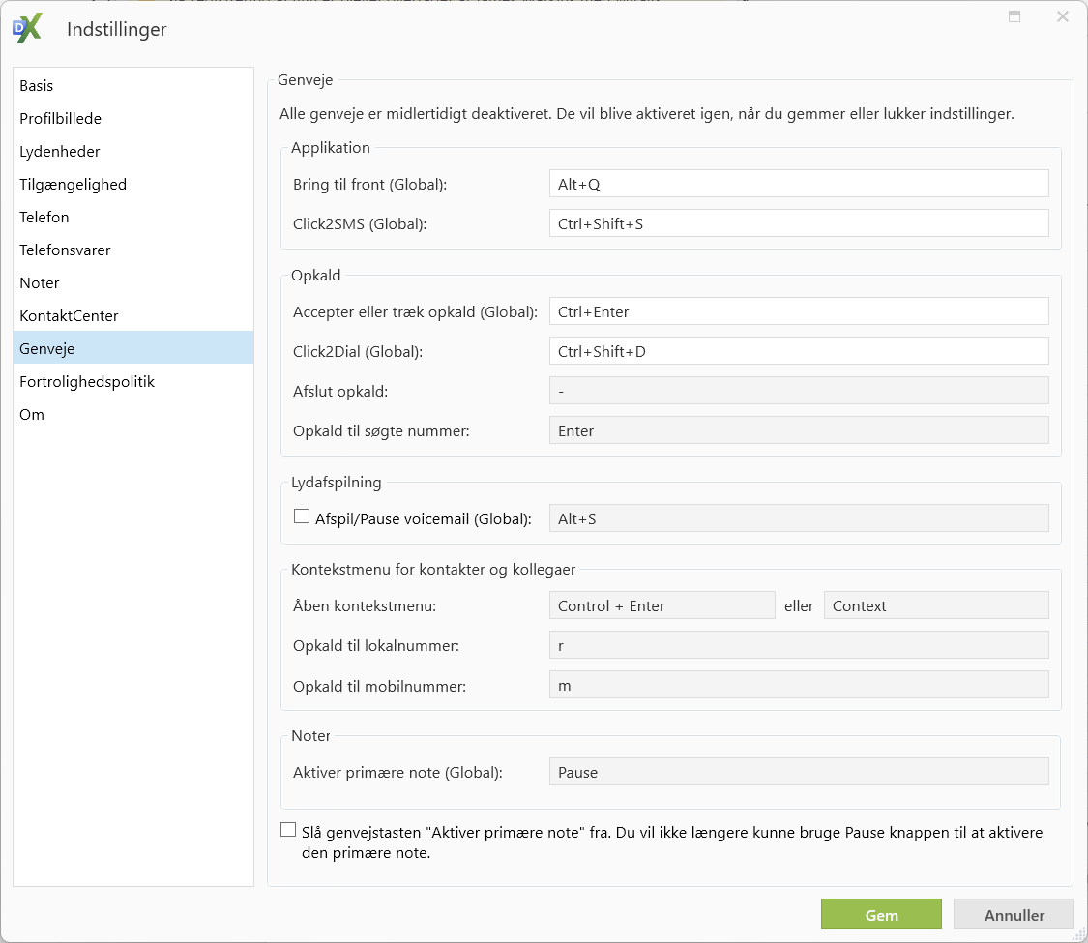1088x943 pixels.
Task: Focus the Click2SMS shortcut field
Action: (798, 223)
